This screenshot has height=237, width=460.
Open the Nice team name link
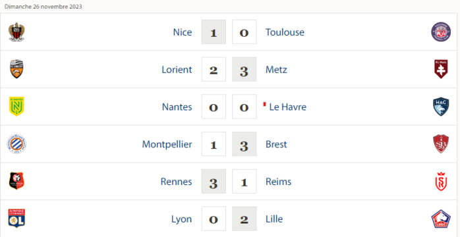(183, 32)
